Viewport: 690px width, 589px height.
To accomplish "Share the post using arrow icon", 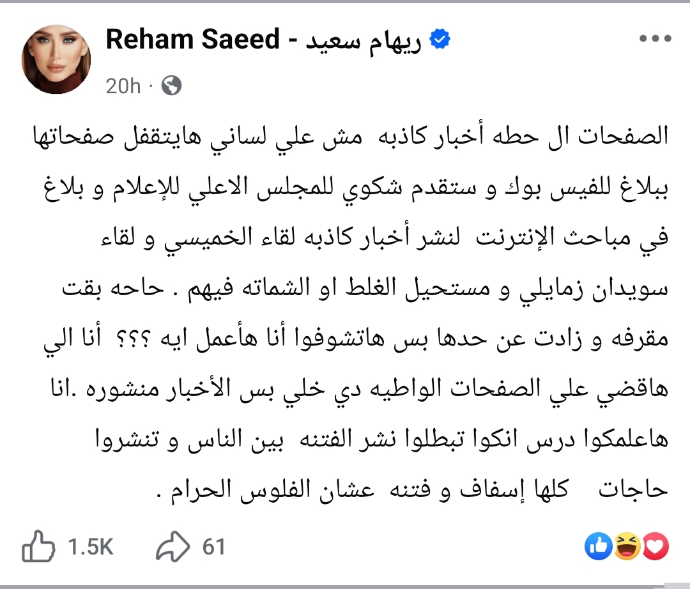I will tap(172, 547).
